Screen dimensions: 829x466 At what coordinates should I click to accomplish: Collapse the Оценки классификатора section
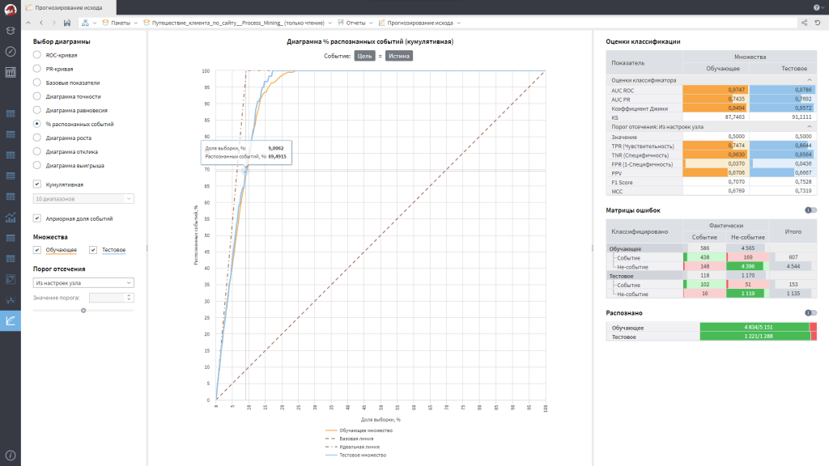pos(809,80)
